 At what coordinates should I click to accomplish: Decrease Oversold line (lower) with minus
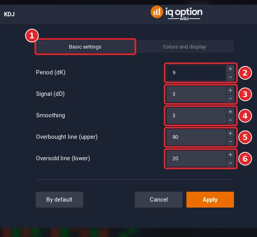coord(230,163)
